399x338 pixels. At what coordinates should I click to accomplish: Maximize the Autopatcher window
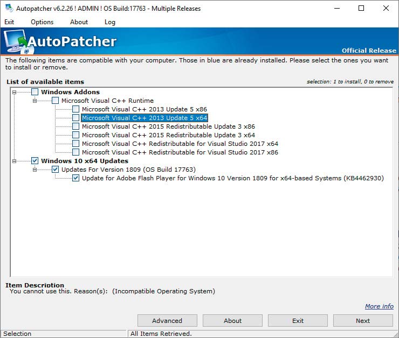361,9
